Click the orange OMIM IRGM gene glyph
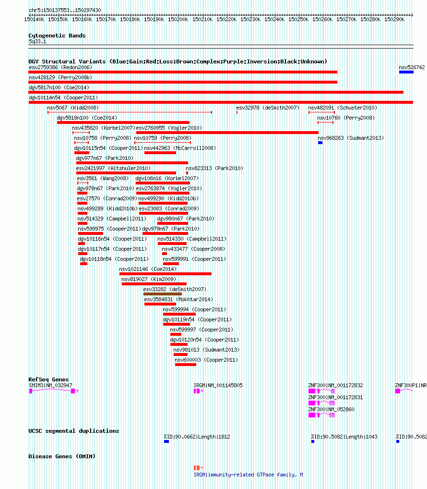 point(198,468)
